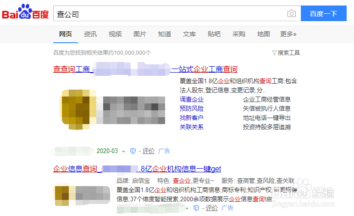This screenshot has height=216, width=354.
Task: Click the first result's blurred logo thumbnail
Action: (112, 110)
